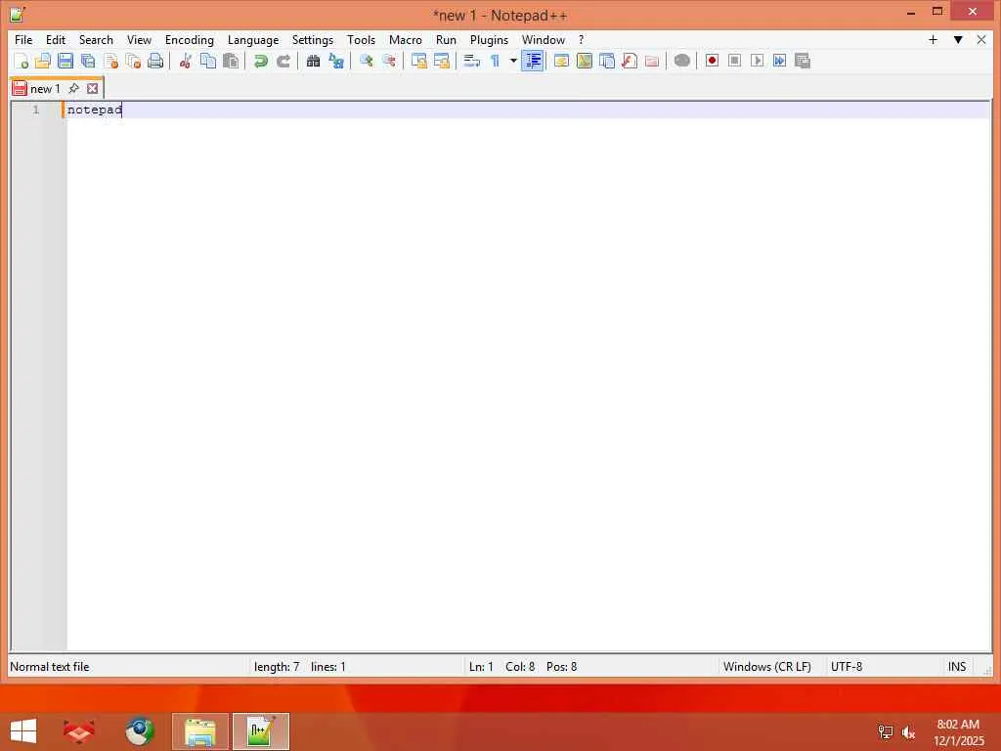Open the Settings menu

click(312, 39)
